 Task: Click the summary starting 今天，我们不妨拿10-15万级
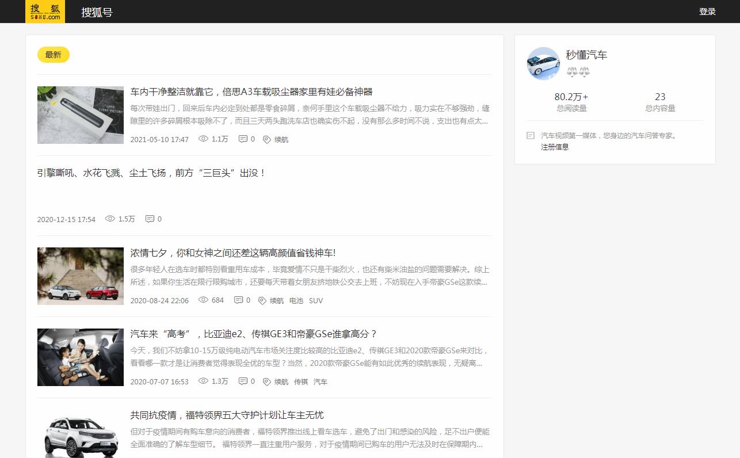coord(310,357)
